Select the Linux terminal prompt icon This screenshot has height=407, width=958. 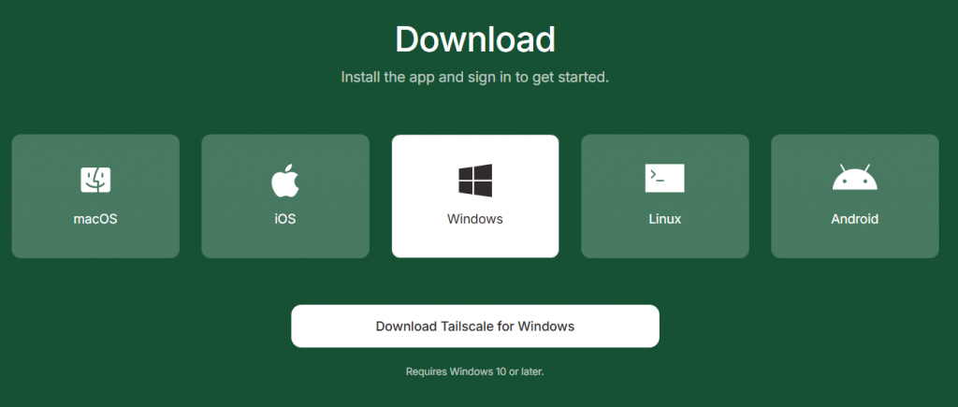665,179
